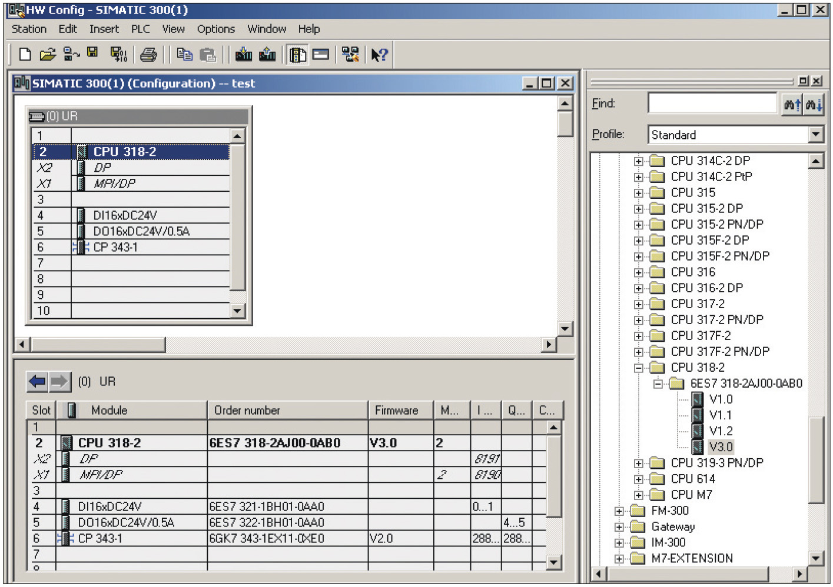Click the context Help arrow icon
This screenshot has height=587, width=833.
[x=380, y=55]
